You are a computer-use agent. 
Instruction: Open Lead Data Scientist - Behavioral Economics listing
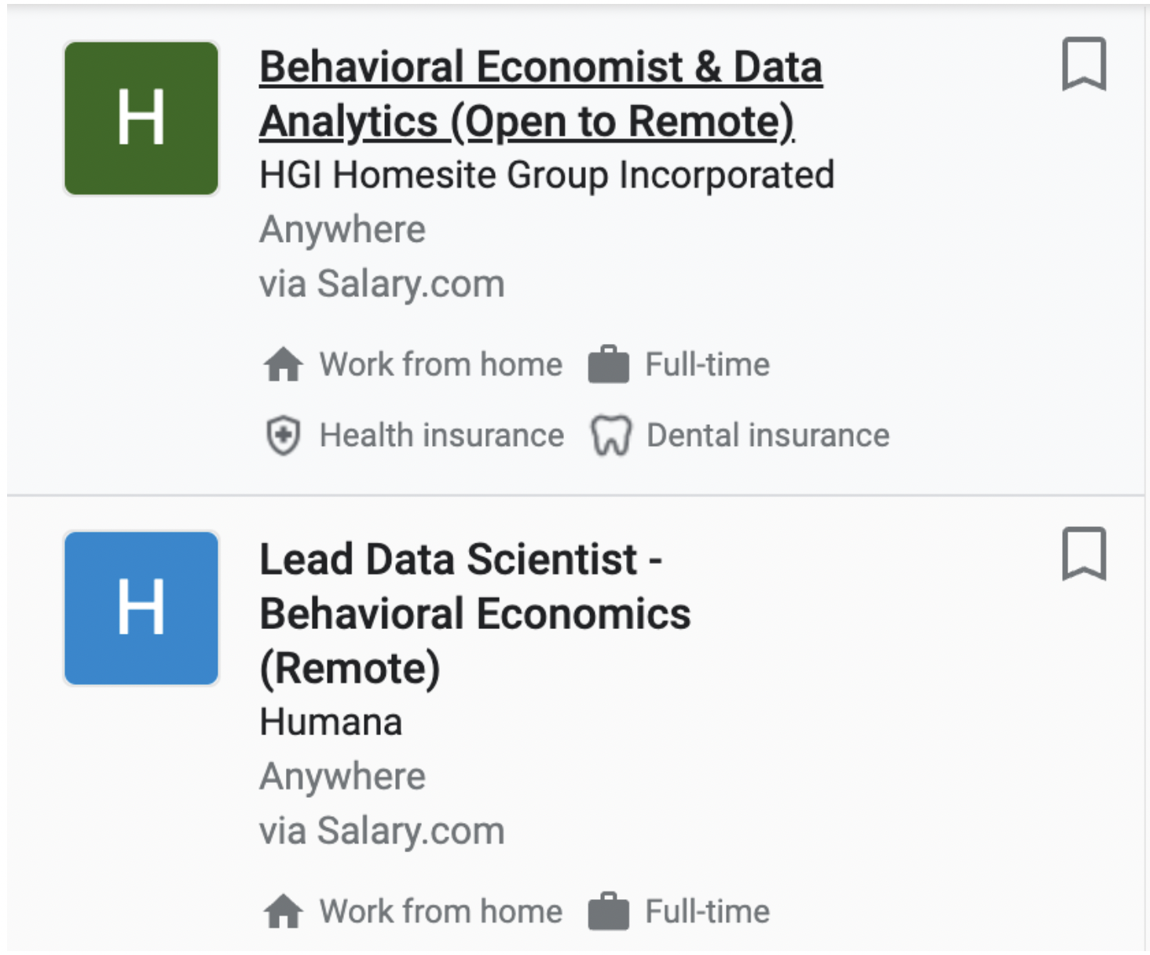coord(475,613)
